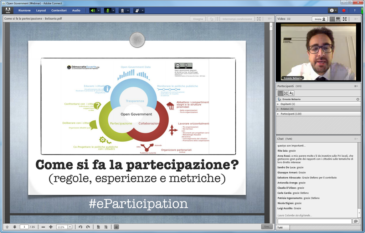The image size is (365, 233).
Task: Open speaker options dropdown arrow
Action: click(x=99, y=10)
